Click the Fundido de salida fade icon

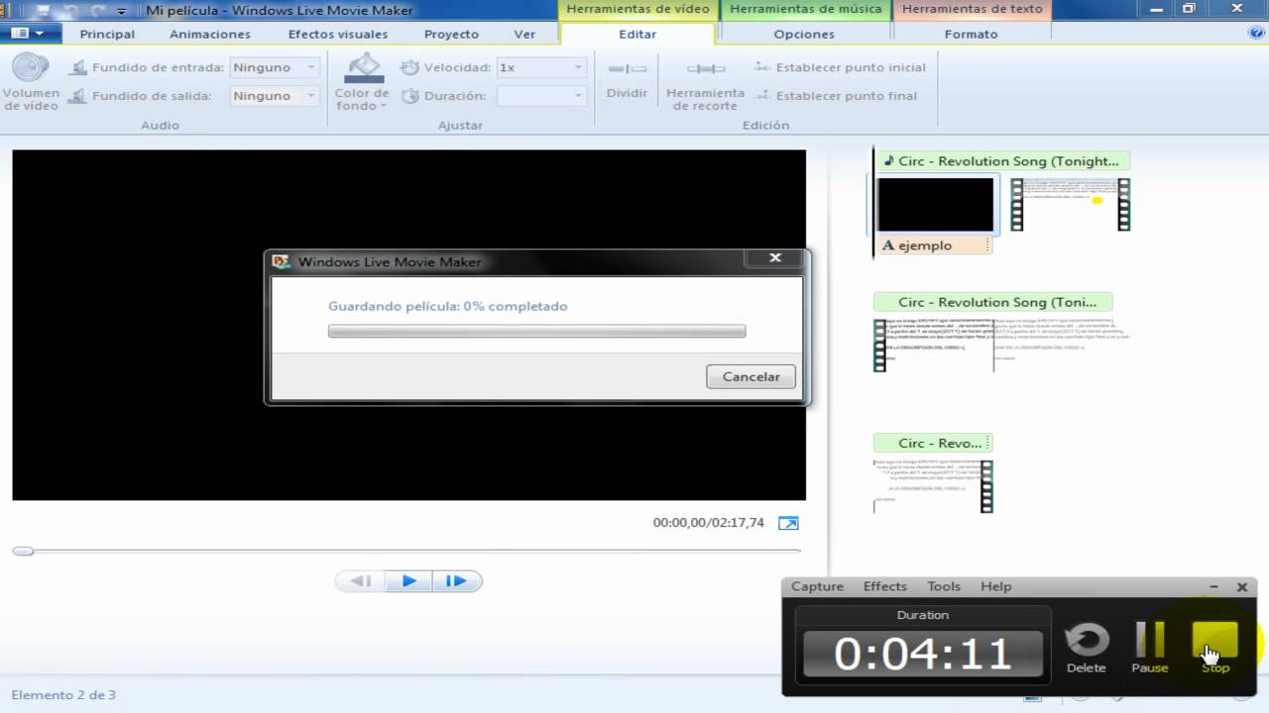78,96
